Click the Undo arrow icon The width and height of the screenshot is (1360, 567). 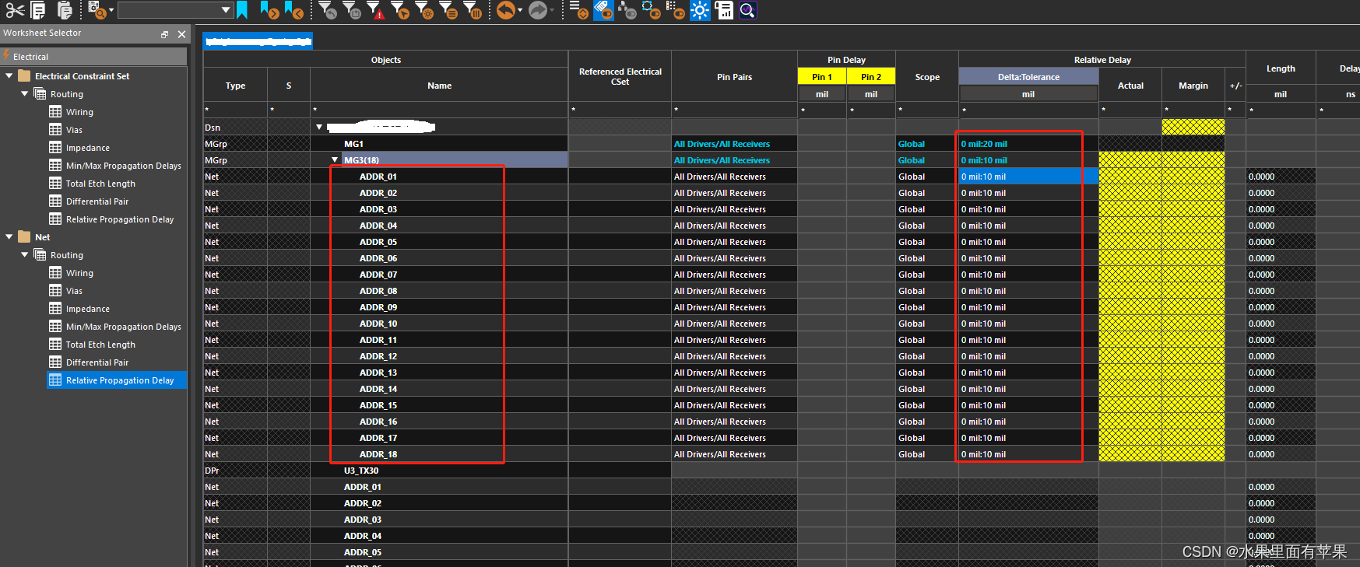[506, 10]
